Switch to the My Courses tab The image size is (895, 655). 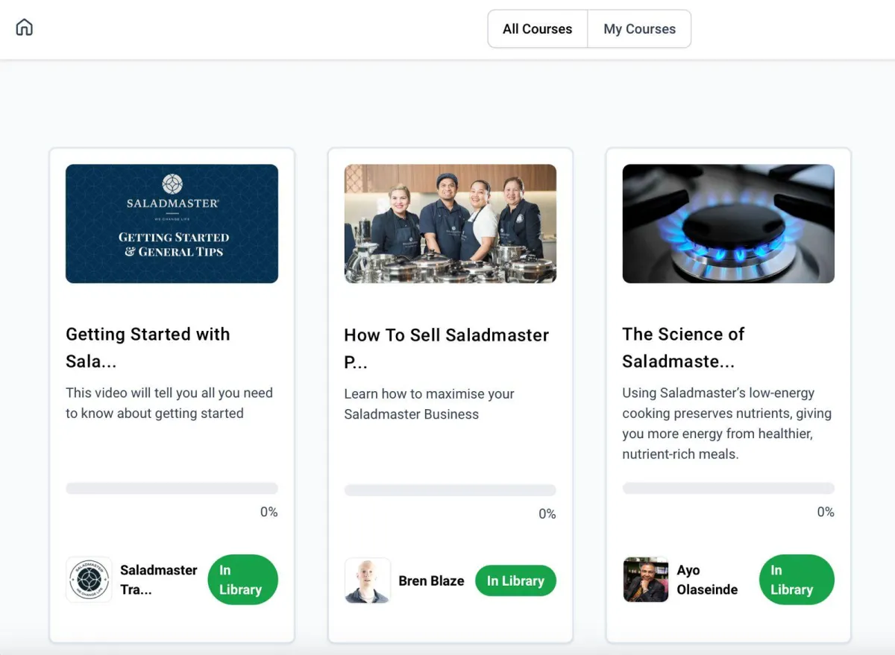[640, 29]
